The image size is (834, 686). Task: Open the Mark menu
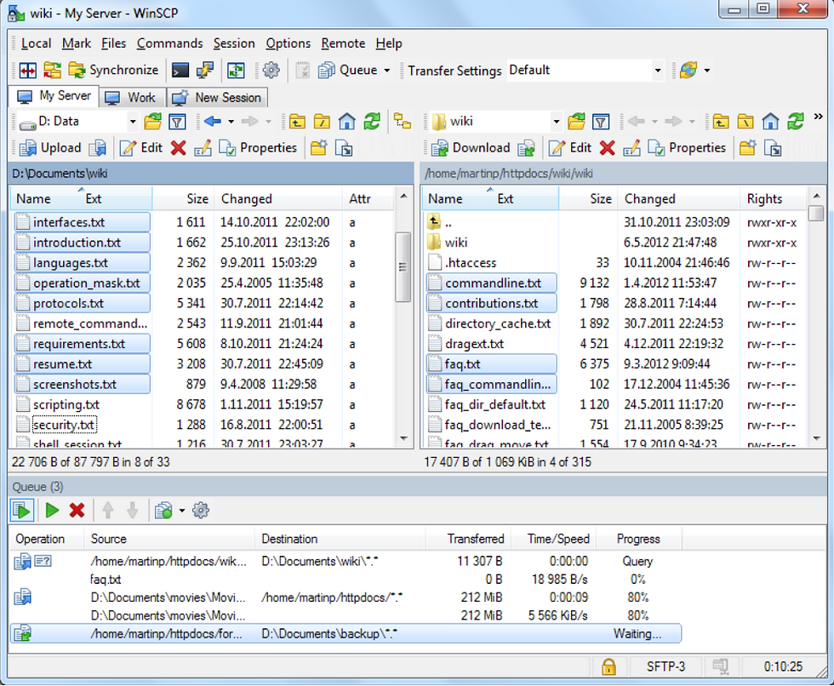click(x=76, y=43)
